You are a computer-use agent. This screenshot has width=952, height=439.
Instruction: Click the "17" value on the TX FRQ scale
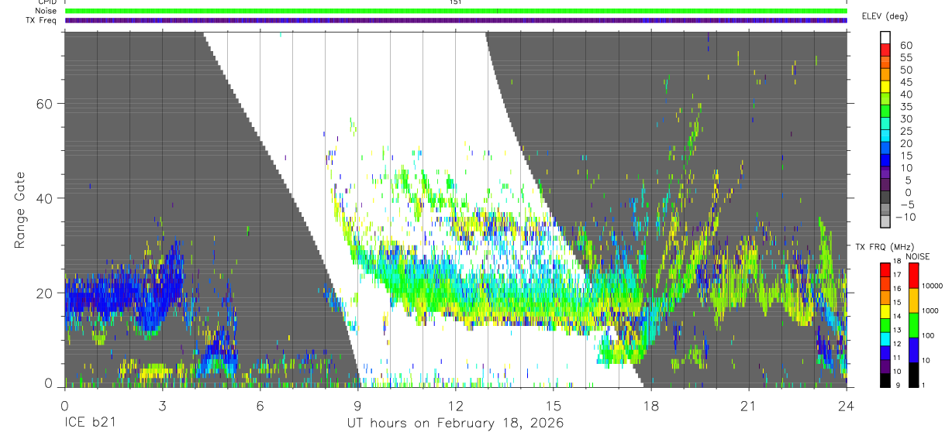click(x=897, y=276)
